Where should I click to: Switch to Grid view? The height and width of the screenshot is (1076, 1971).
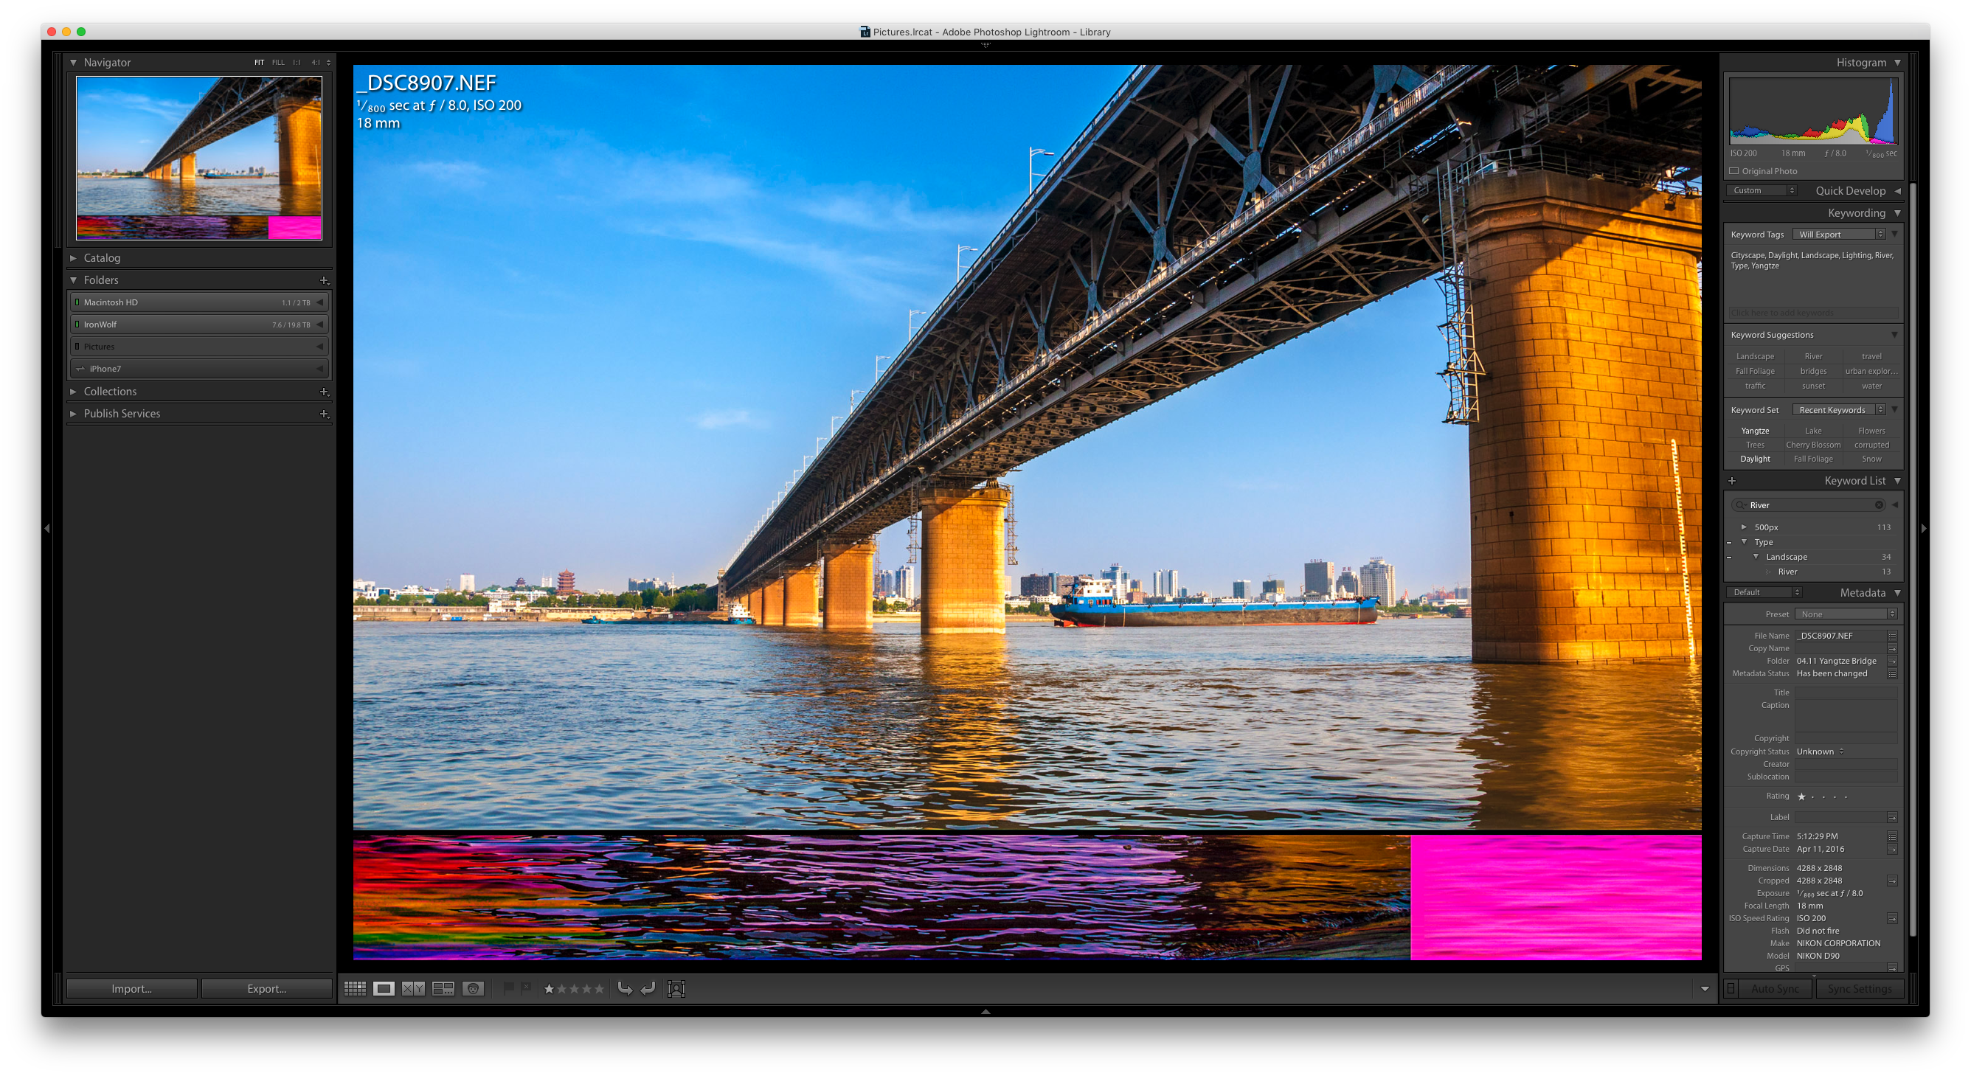[355, 989]
